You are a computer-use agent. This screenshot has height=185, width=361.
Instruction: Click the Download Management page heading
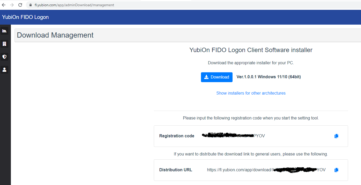coord(55,35)
